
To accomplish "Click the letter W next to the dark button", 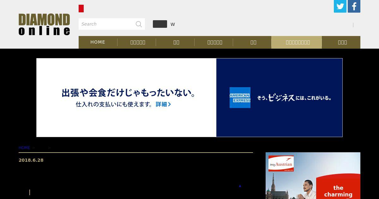I will point(173,24).
